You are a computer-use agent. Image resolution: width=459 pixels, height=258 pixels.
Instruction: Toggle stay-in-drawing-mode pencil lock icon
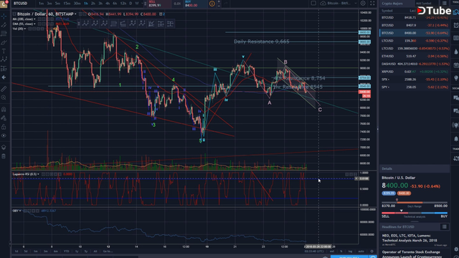tap(4, 118)
